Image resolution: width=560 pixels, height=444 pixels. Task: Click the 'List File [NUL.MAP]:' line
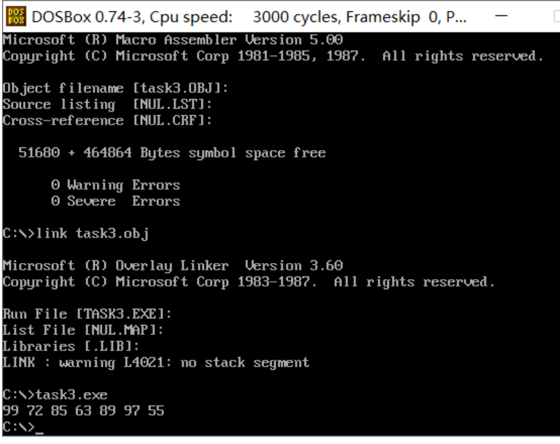(x=83, y=330)
